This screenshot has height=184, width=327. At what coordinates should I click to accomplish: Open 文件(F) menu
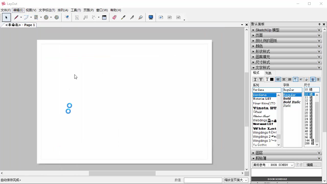(6, 10)
